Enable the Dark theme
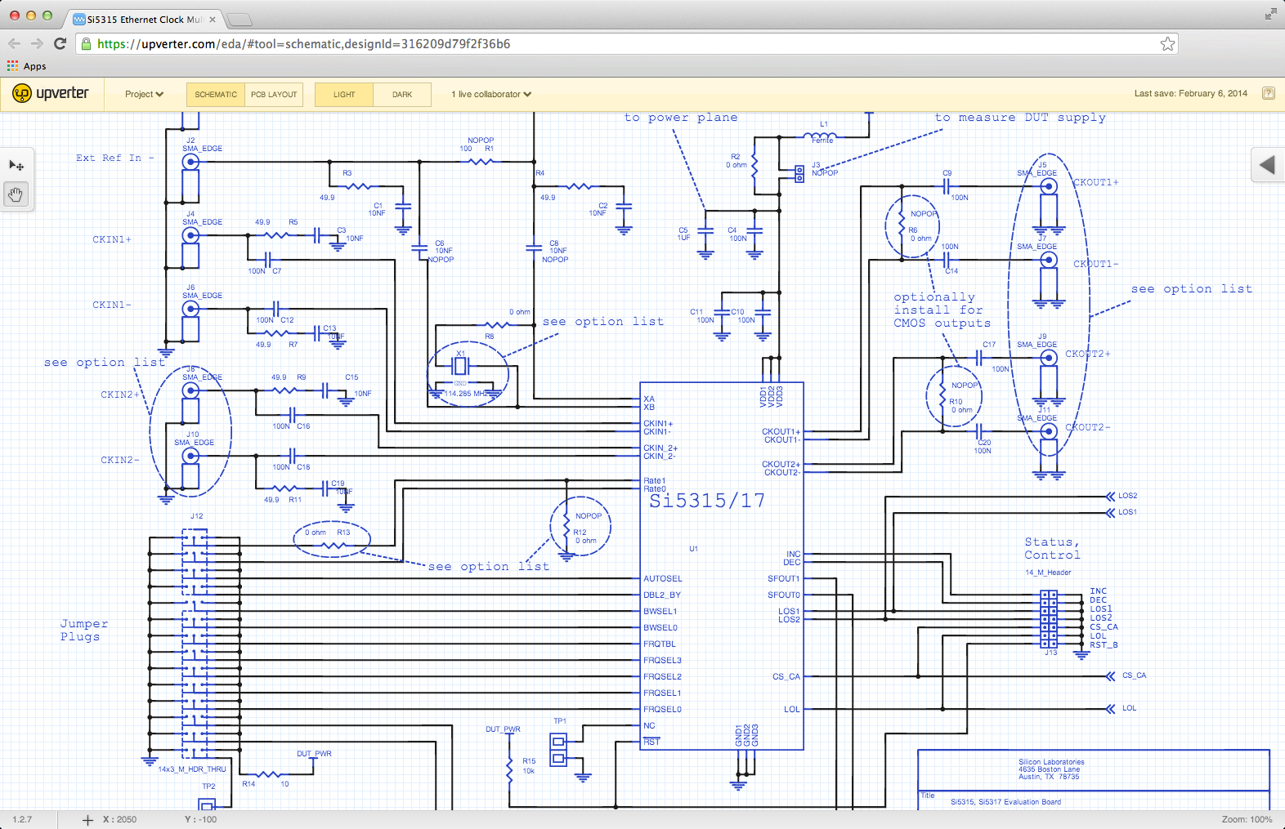The image size is (1285, 829). pos(402,95)
